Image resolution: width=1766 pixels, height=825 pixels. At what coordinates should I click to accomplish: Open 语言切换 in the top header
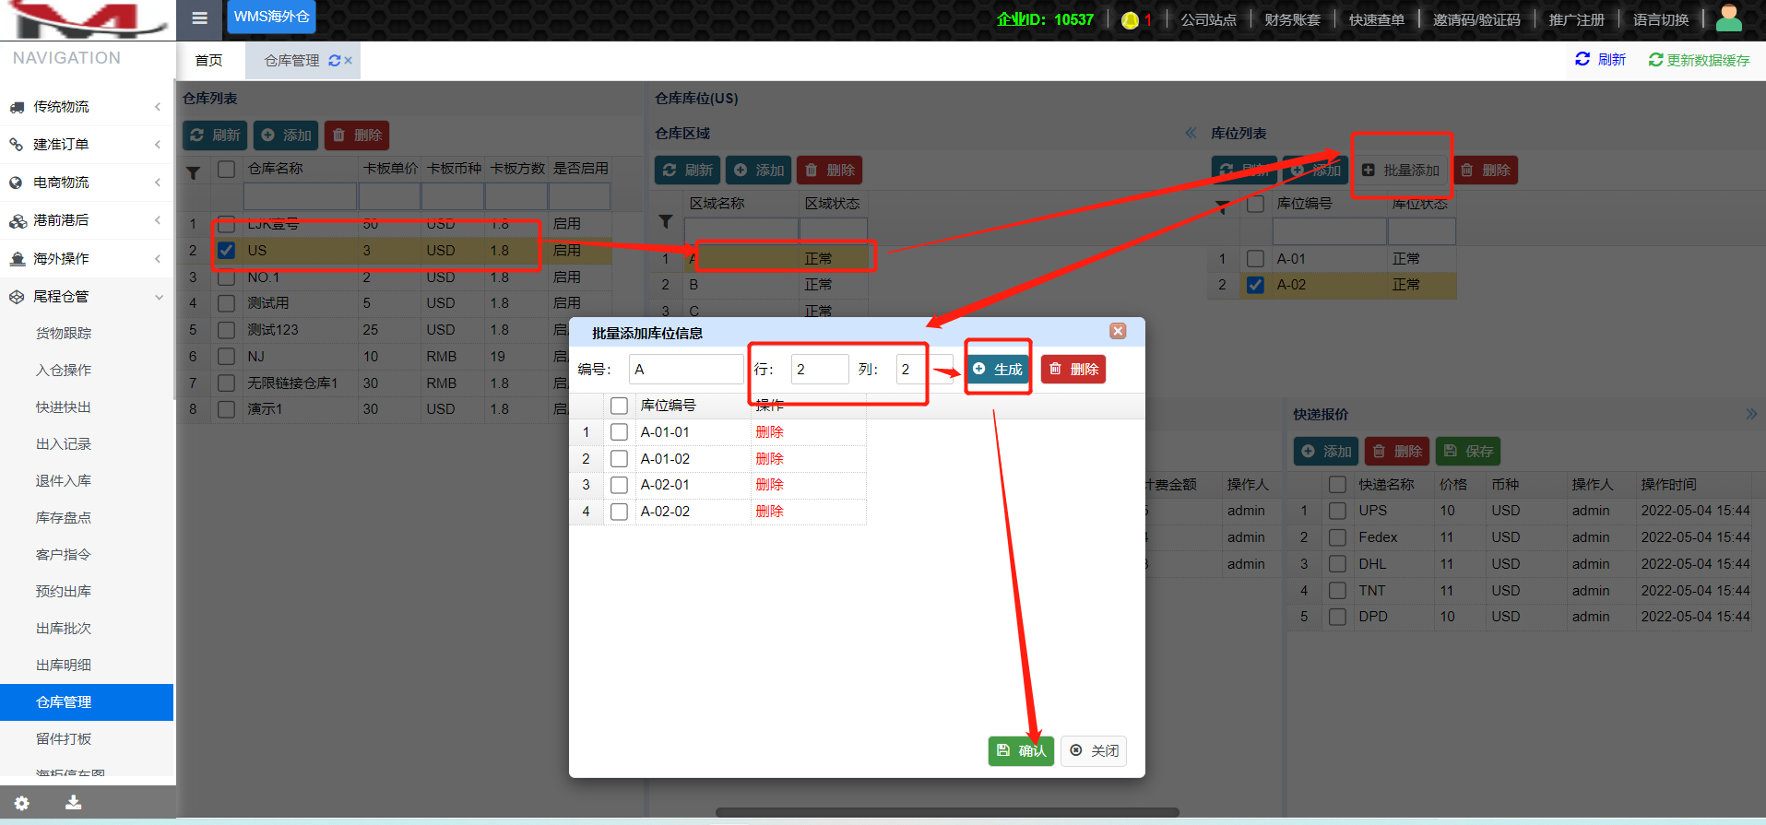point(1661,20)
